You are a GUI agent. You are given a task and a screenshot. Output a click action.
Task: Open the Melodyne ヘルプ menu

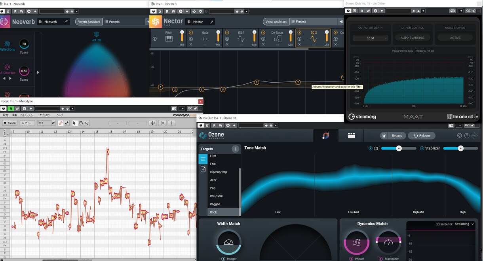pyautogui.click(x=60, y=115)
